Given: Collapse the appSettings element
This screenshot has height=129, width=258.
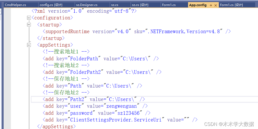Looking at the screenshot, I should 29,45.
